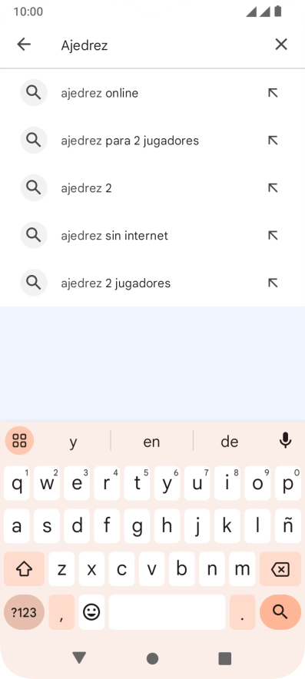Tap the space bar key
This screenshot has width=305, height=679.
167,612
